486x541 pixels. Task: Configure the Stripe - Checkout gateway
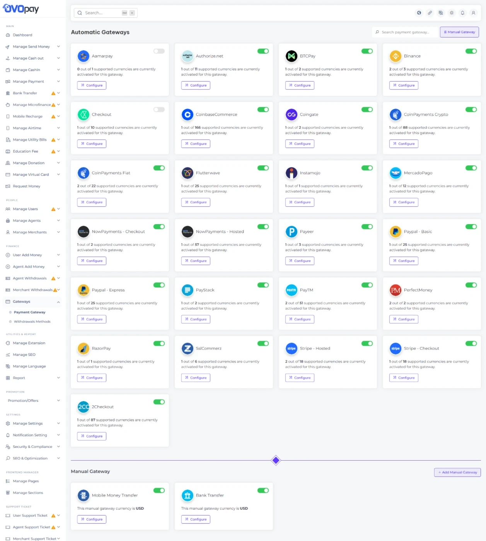(404, 378)
